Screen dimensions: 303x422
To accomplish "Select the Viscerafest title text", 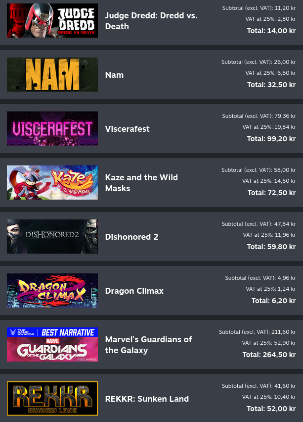I will (128, 129).
